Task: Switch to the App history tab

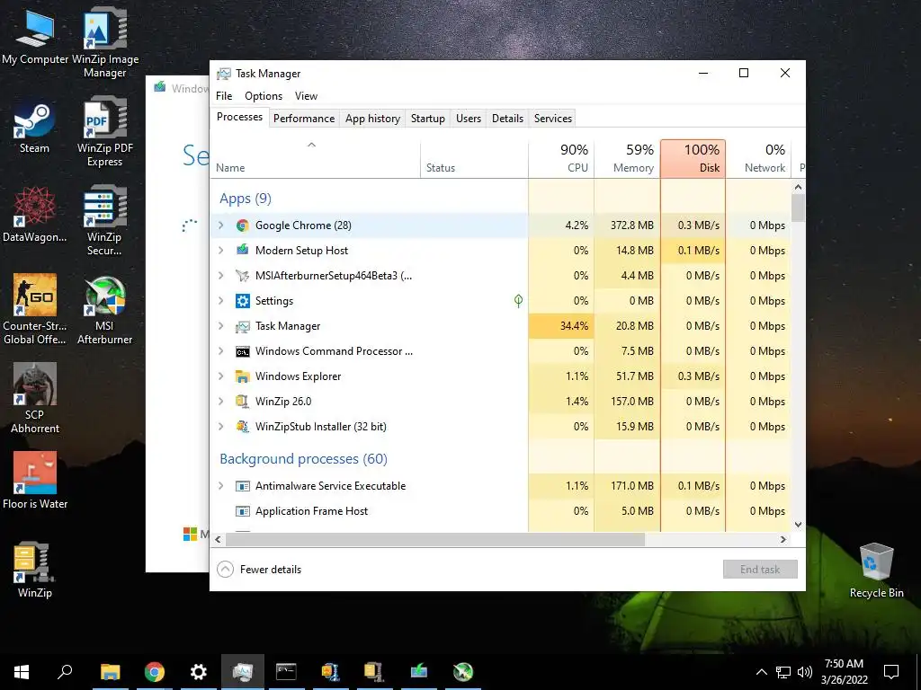Action: (372, 119)
